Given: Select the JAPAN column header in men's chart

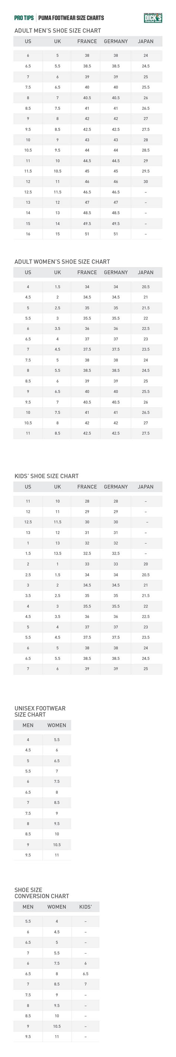Looking at the screenshot, I should pos(146,41).
